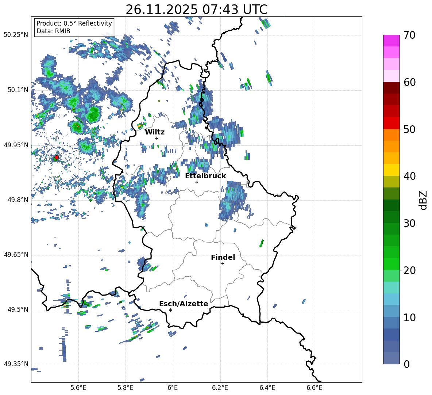Click the 50 tick label on colorbar
Viewport: 432px width, 395px height.
pos(409,129)
